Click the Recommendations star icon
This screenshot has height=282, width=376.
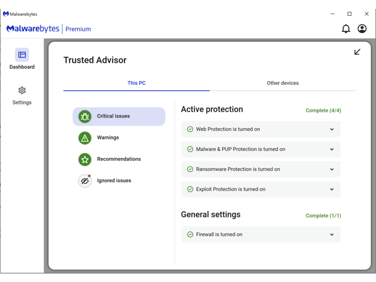point(85,159)
